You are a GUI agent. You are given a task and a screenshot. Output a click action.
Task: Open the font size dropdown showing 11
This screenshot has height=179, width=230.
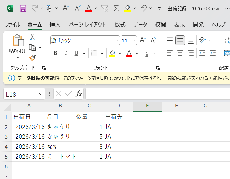pyautogui.click(x=134, y=40)
